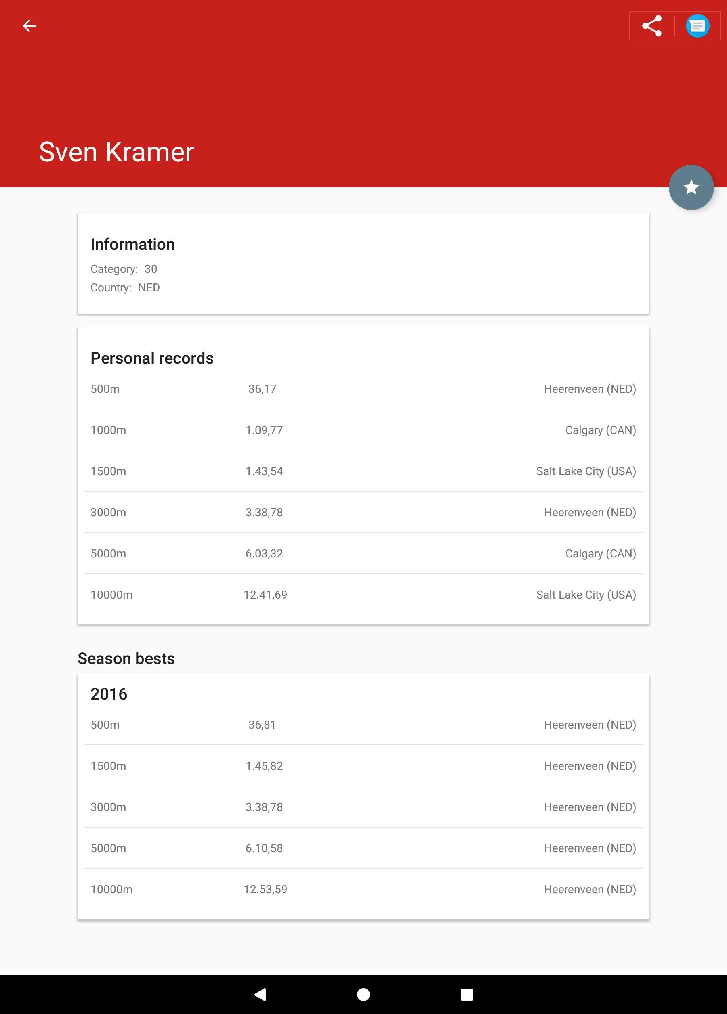Select season best 500m time 36,81
This screenshot has height=1014, width=727.
coord(262,725)
